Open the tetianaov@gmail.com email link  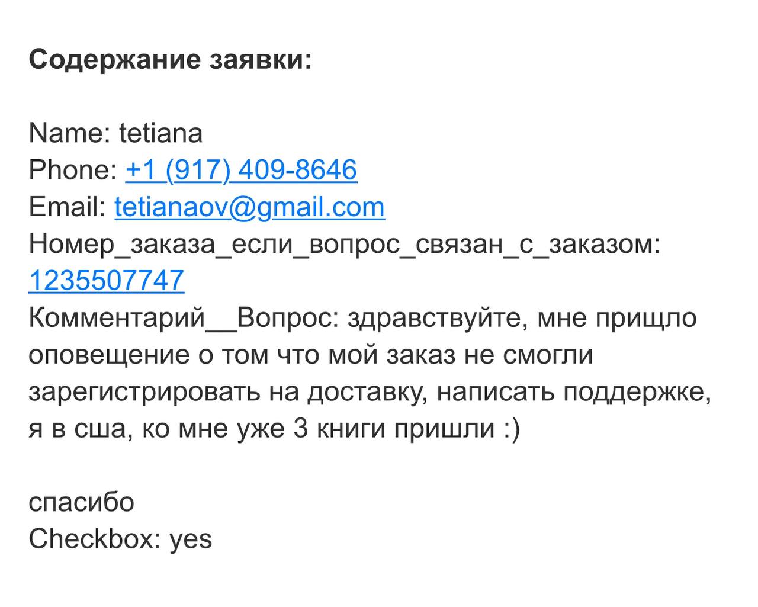[x=249, y=207]
